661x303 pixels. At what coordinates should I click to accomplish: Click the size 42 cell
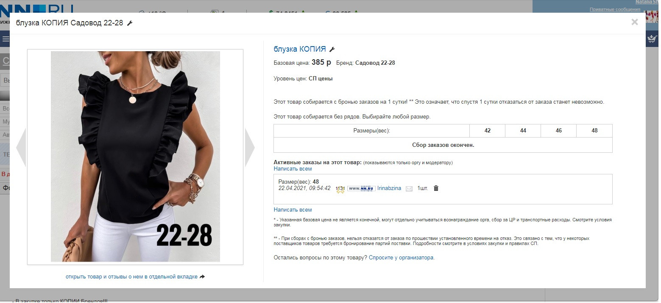pos(488,131)
